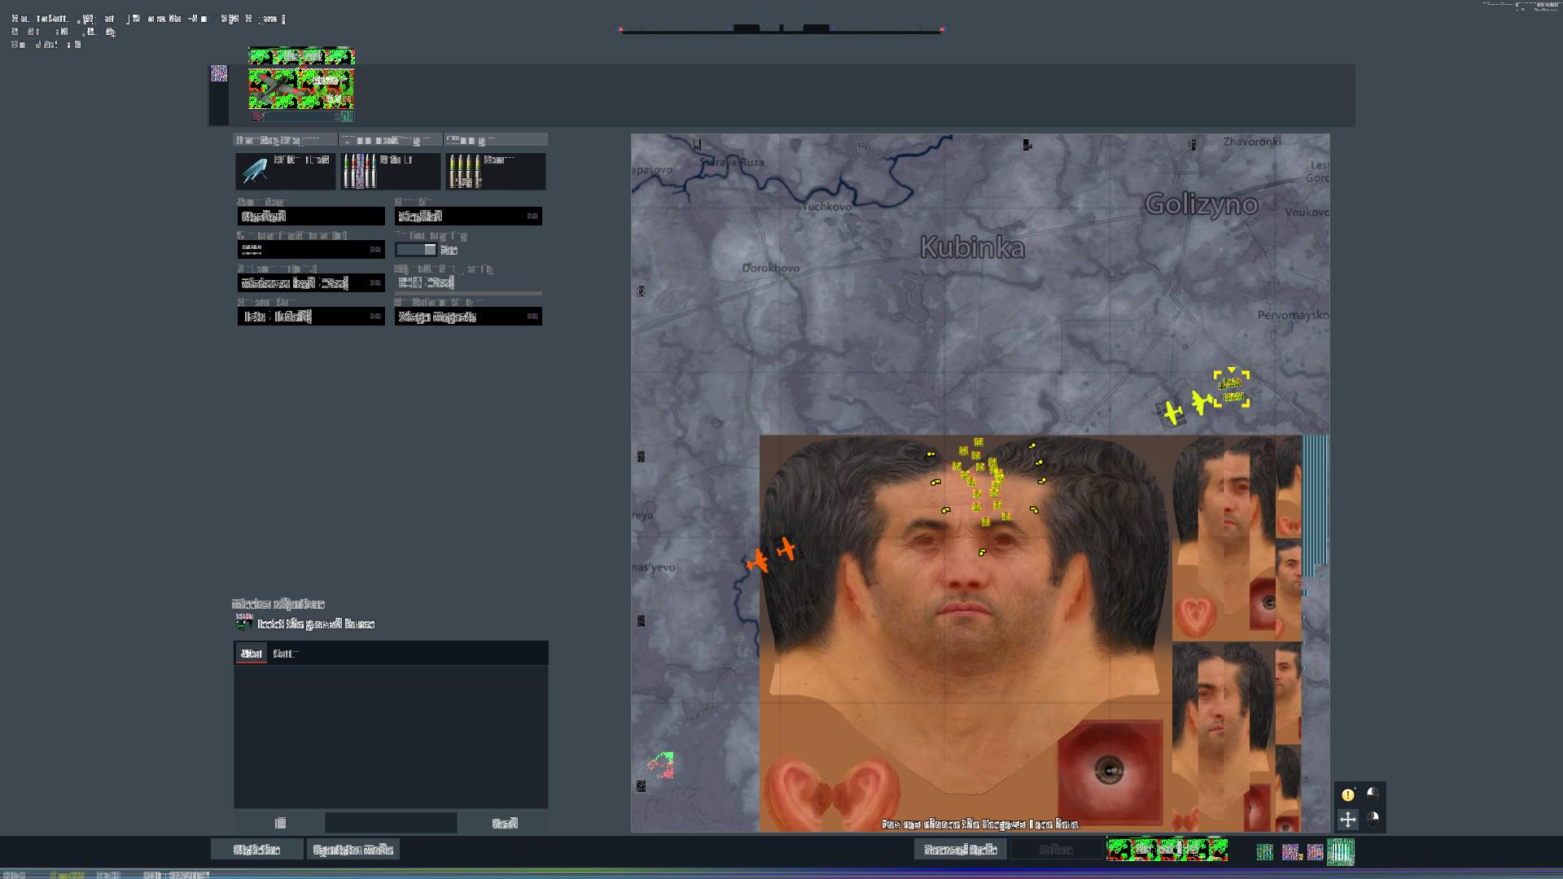Select the yellow bracketed target marker

[1232, 388]
